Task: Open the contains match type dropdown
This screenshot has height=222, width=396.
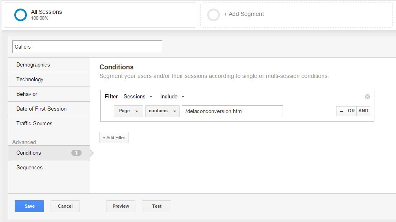Action: [x=162, y=111]
